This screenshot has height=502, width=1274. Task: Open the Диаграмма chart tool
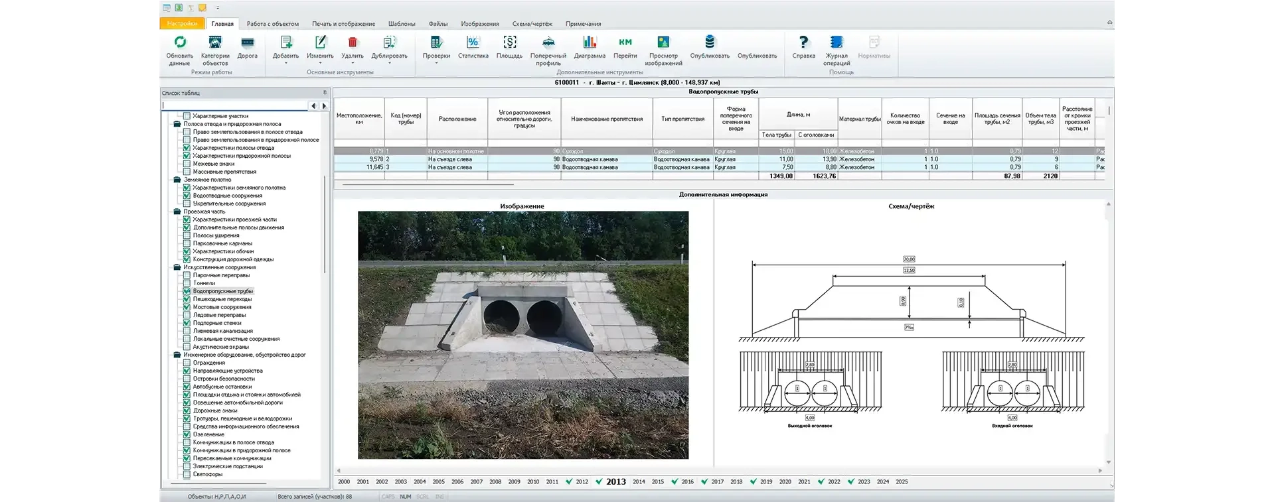[x=590, y=43]
